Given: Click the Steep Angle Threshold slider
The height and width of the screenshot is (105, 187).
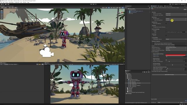Looking at the screenshot, I should 174,69.
